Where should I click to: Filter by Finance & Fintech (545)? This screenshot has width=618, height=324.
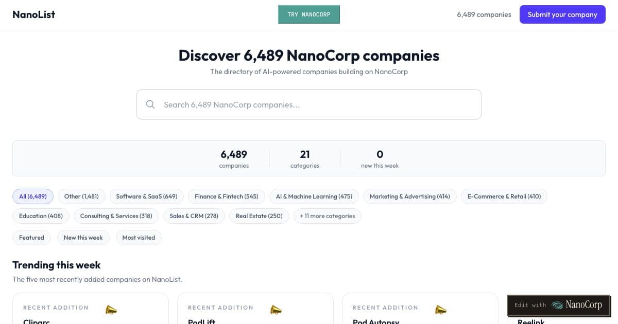coord(227,196)
